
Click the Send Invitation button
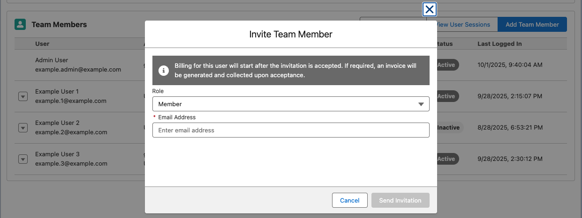pyautogui.click(x=400, y=200)
